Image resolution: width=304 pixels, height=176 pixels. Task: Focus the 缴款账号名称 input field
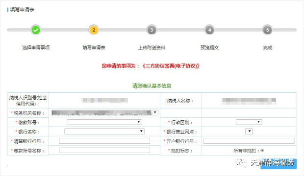pyautogui.click(x=104, y=150)
